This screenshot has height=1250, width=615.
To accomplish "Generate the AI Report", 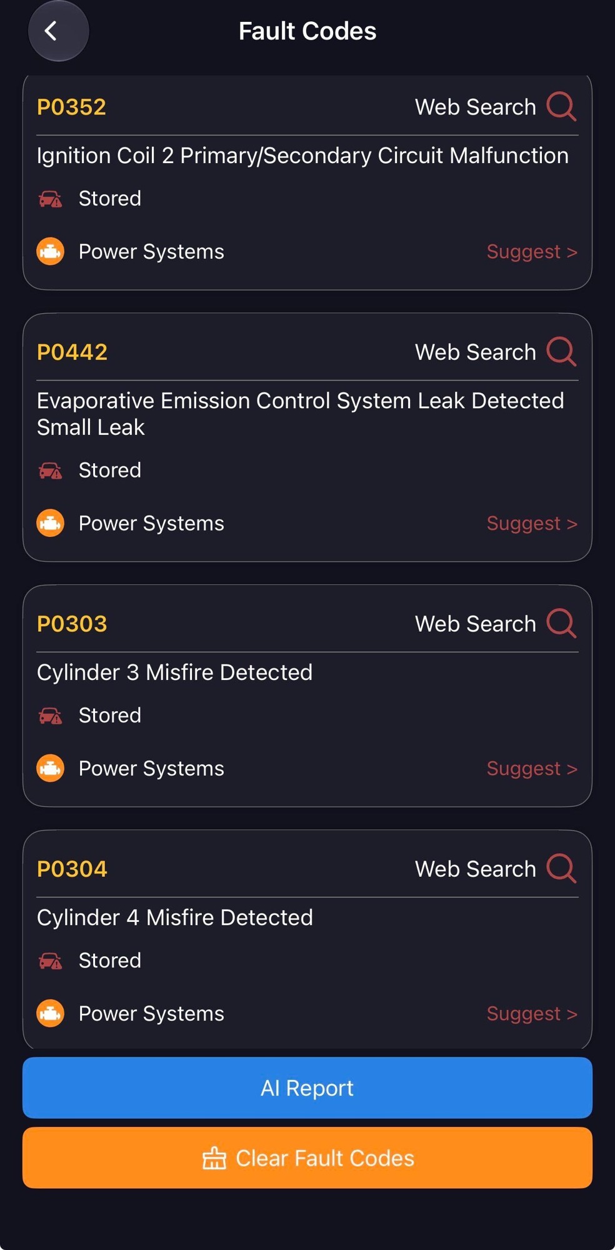I will (307, 1087).
